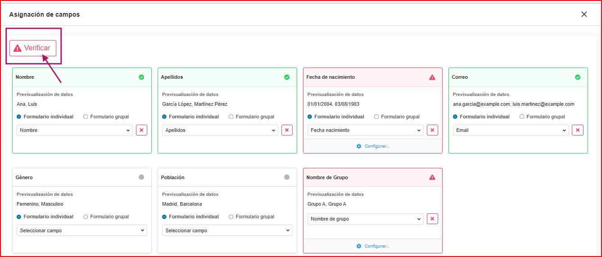The height and width of the screenshot is (257, 602).
Task: Select Formulario individual for Fecha de nacimiento
Action: (x=310, y=117)
